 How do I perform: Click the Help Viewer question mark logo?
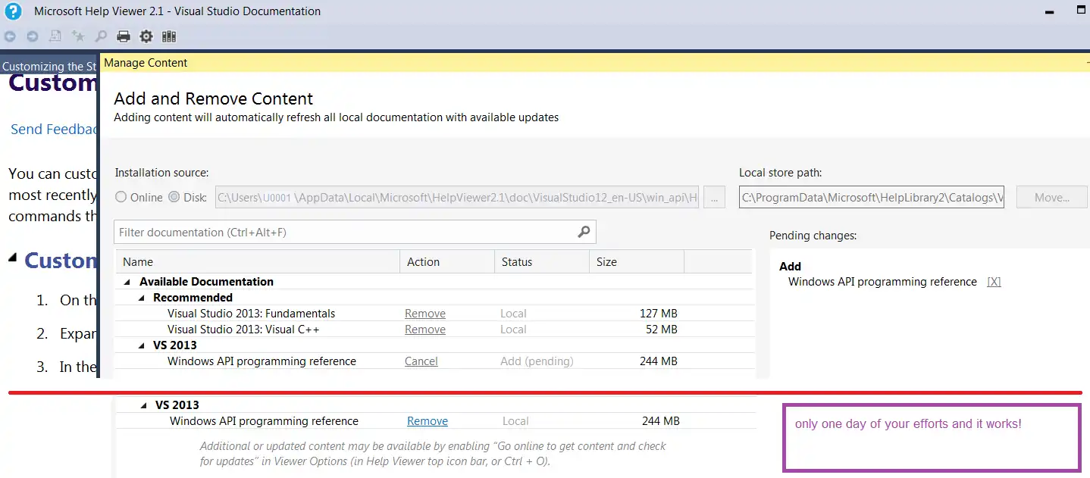(x=13, y=11)
